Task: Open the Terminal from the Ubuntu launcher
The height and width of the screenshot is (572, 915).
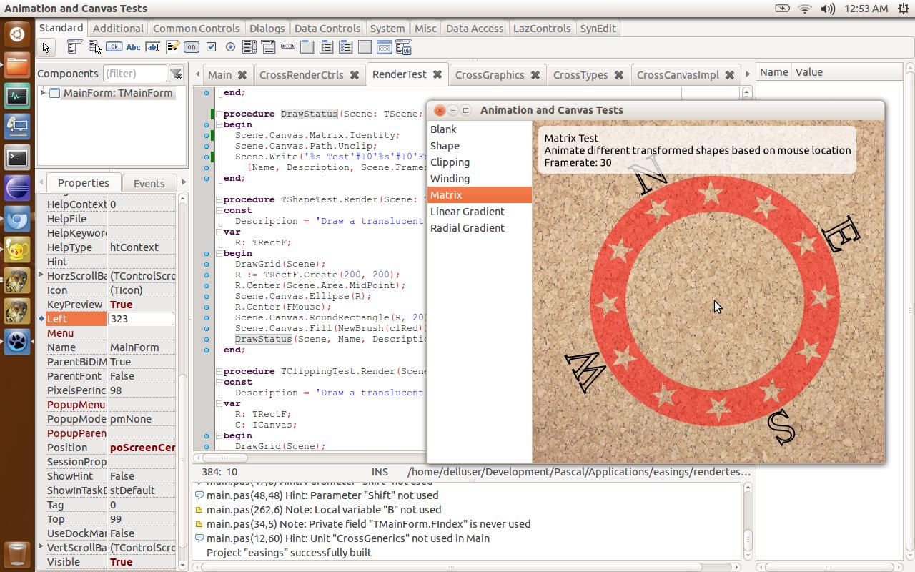Action: 17,157
